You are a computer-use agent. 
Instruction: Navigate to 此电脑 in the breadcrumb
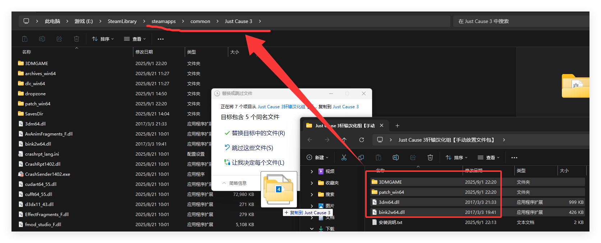(x=52, y=21)
